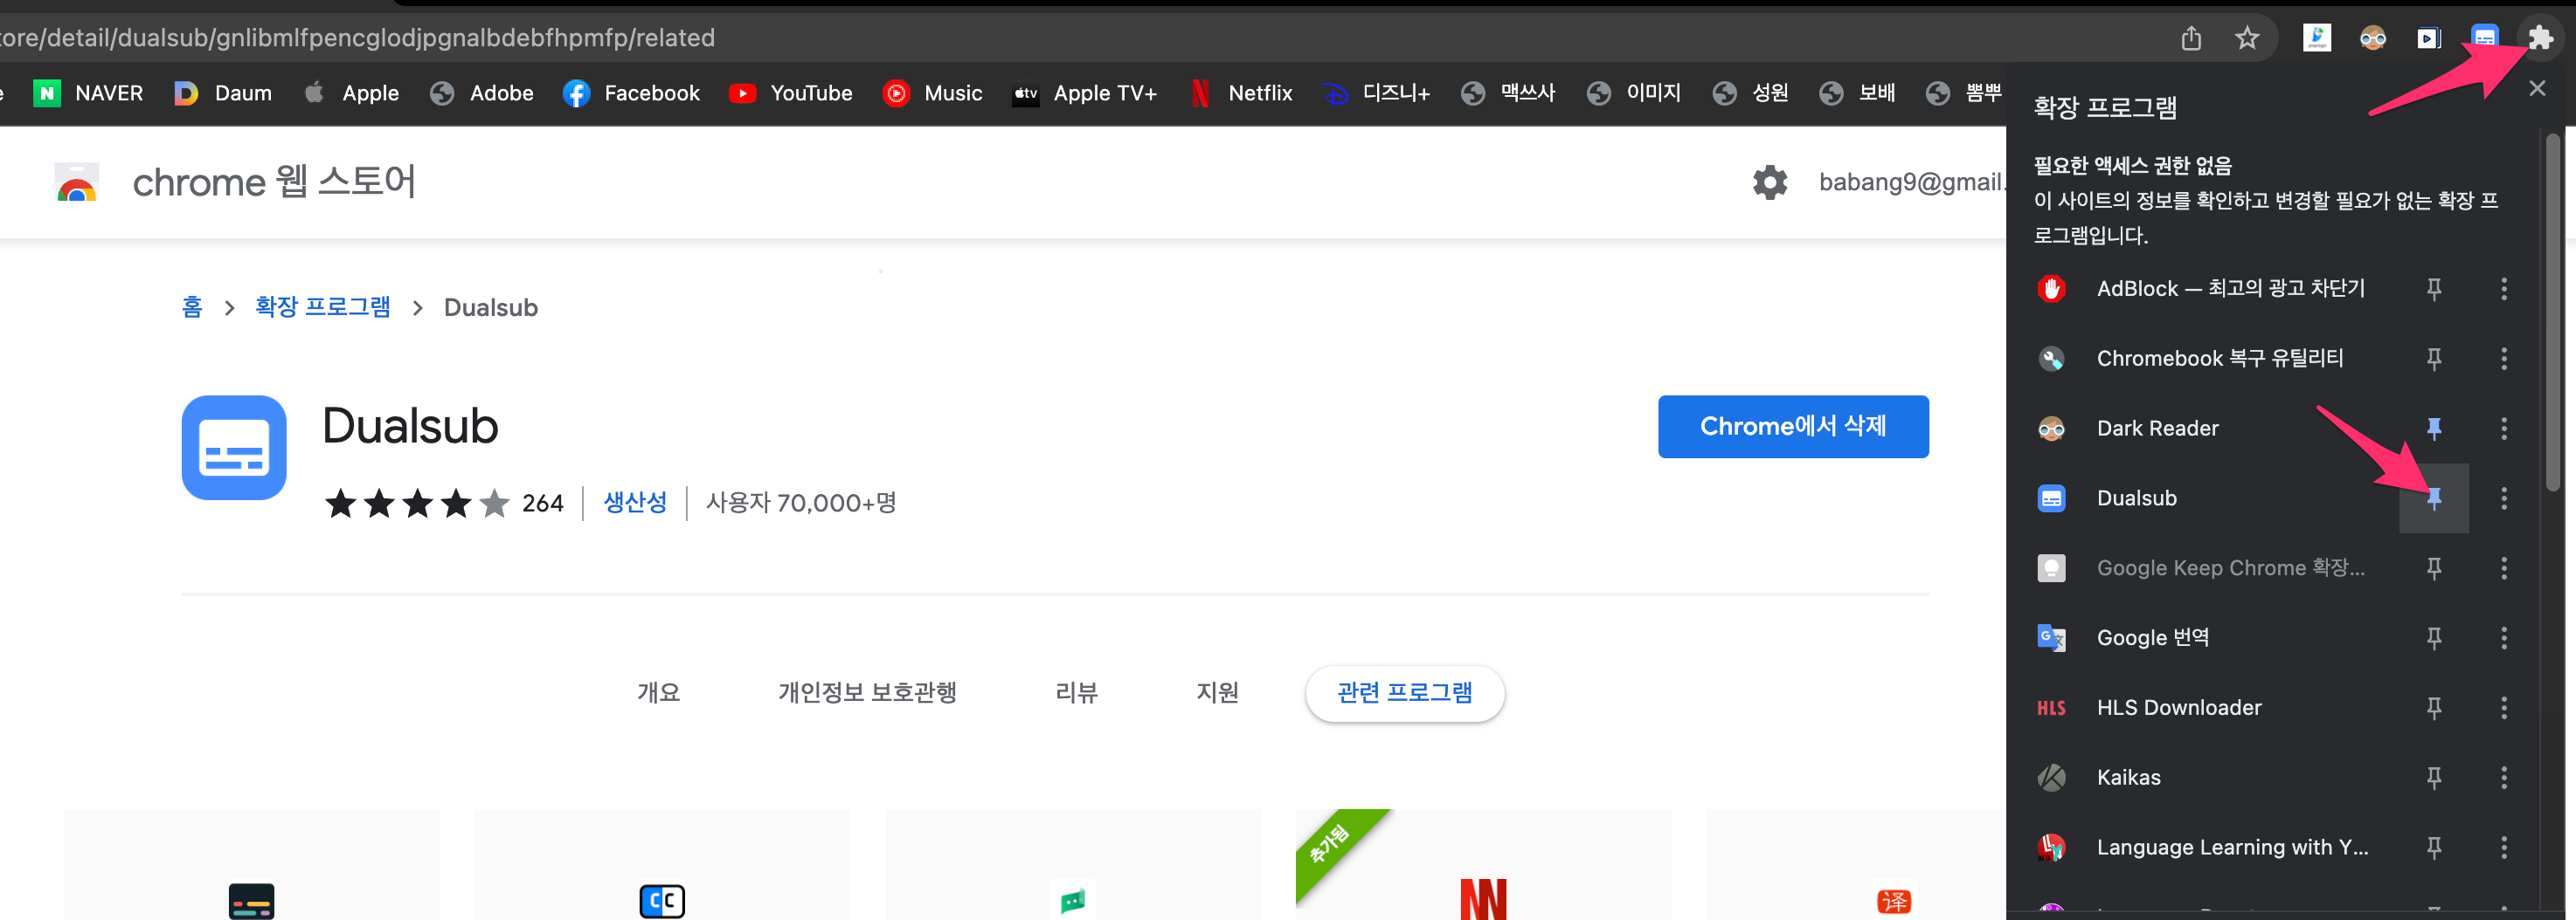2576x920 pixels.
Task: Pin the Chromebook 복구 유틸리티 extension
Action: click(x=2434, y=359)
